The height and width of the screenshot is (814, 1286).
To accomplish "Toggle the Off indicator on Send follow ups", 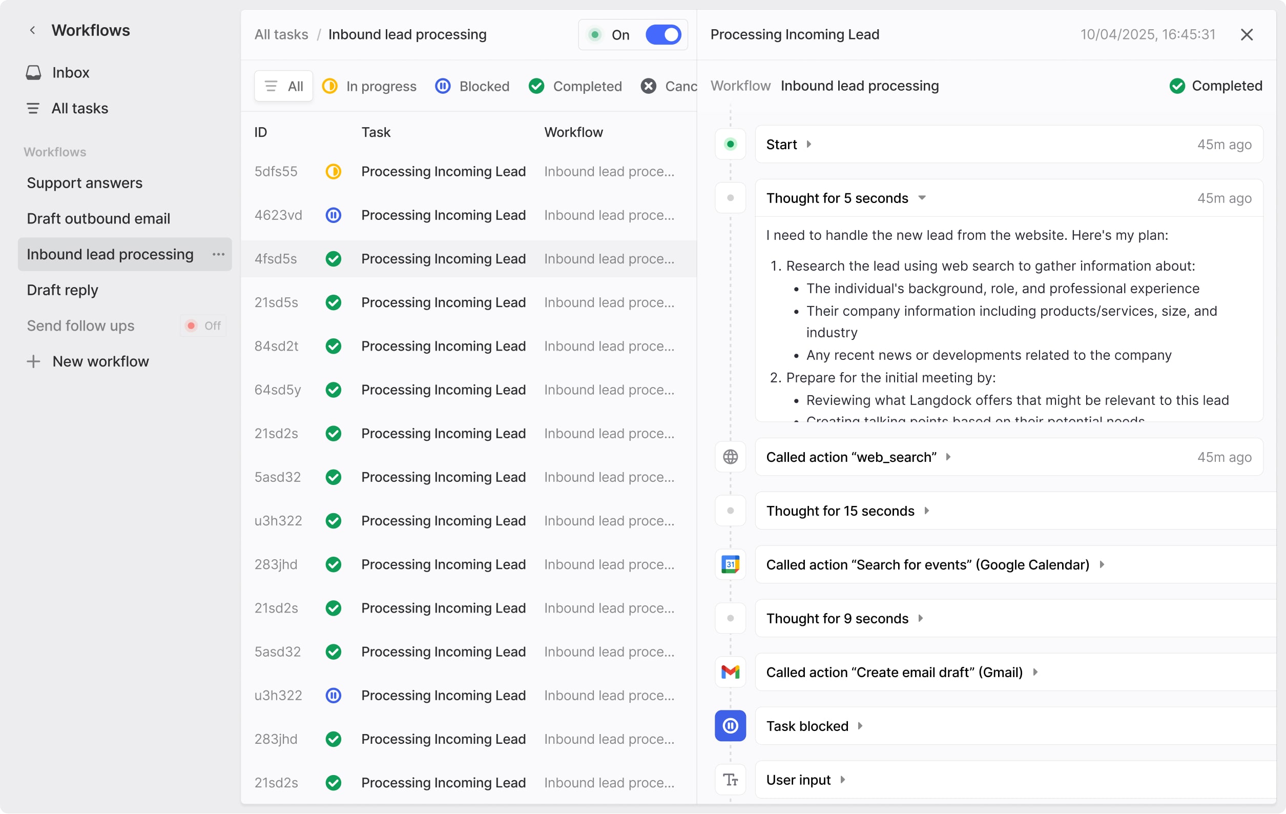I will click(x=203, y=325).
